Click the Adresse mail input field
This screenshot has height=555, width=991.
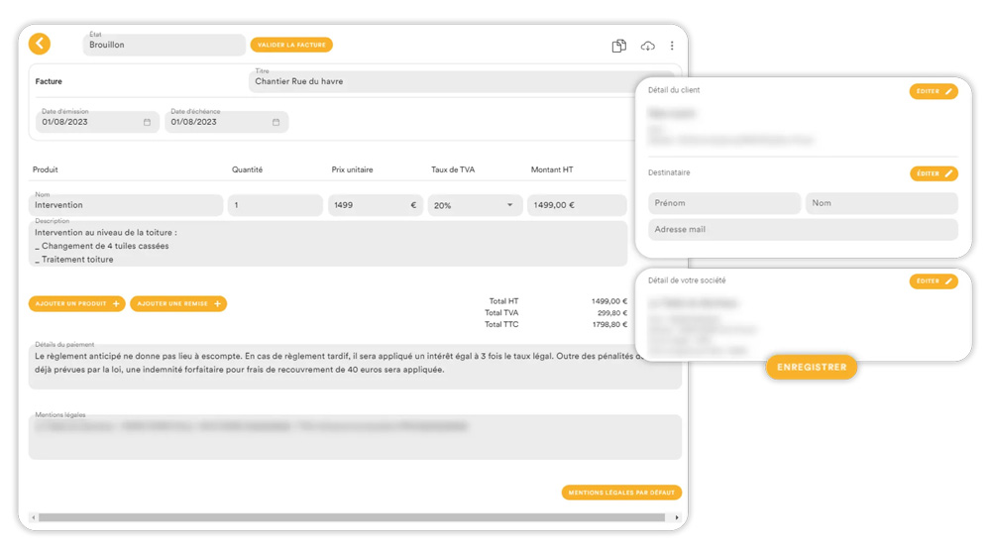coord(803,229)
